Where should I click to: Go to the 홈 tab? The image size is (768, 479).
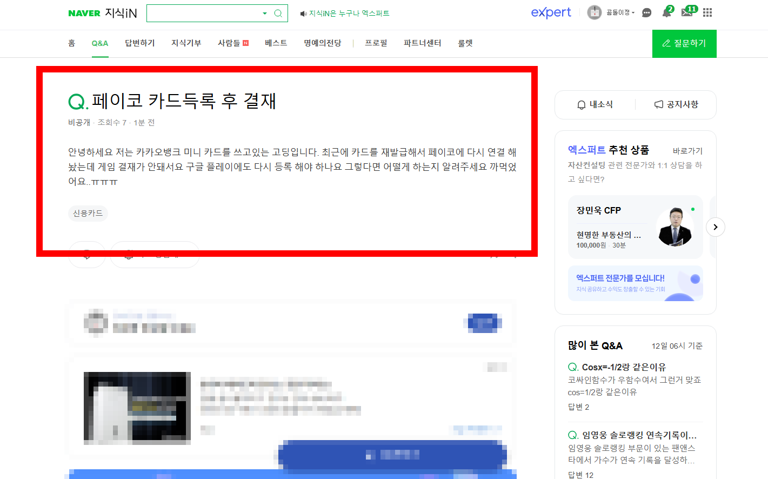[x=71, y=43]
